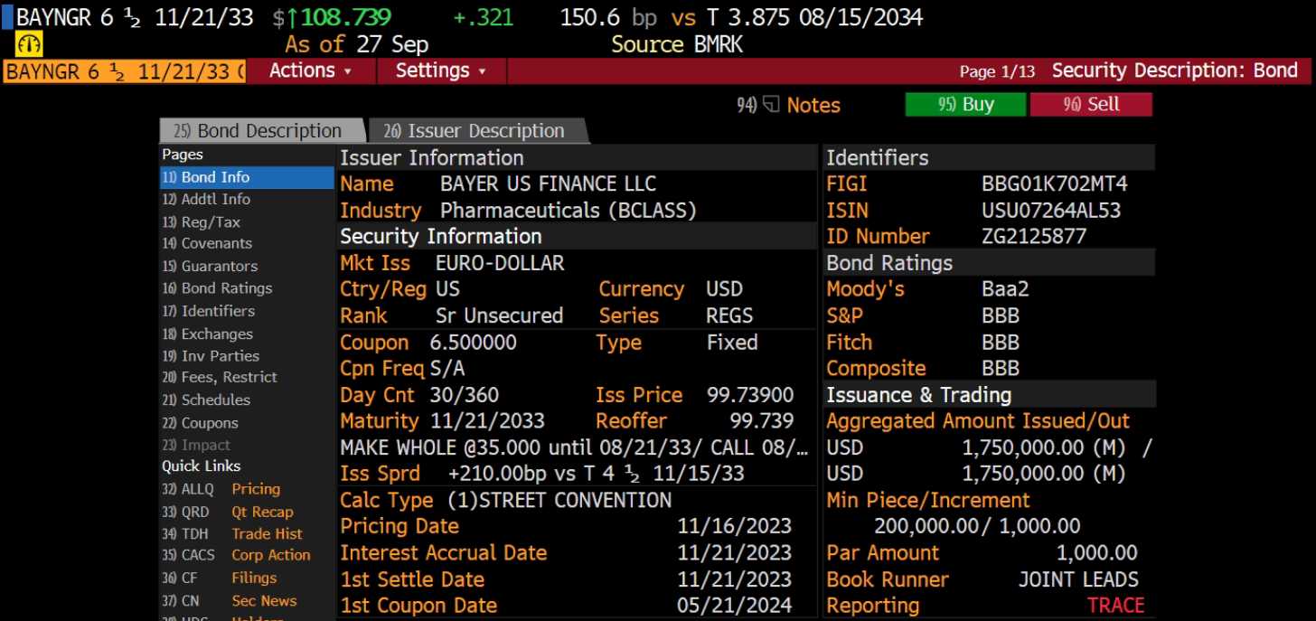Screen dimensions: 1316x621
Task: Click the Industry value Pharmaceuticals (BCLASS)
Action: [569, 211]
